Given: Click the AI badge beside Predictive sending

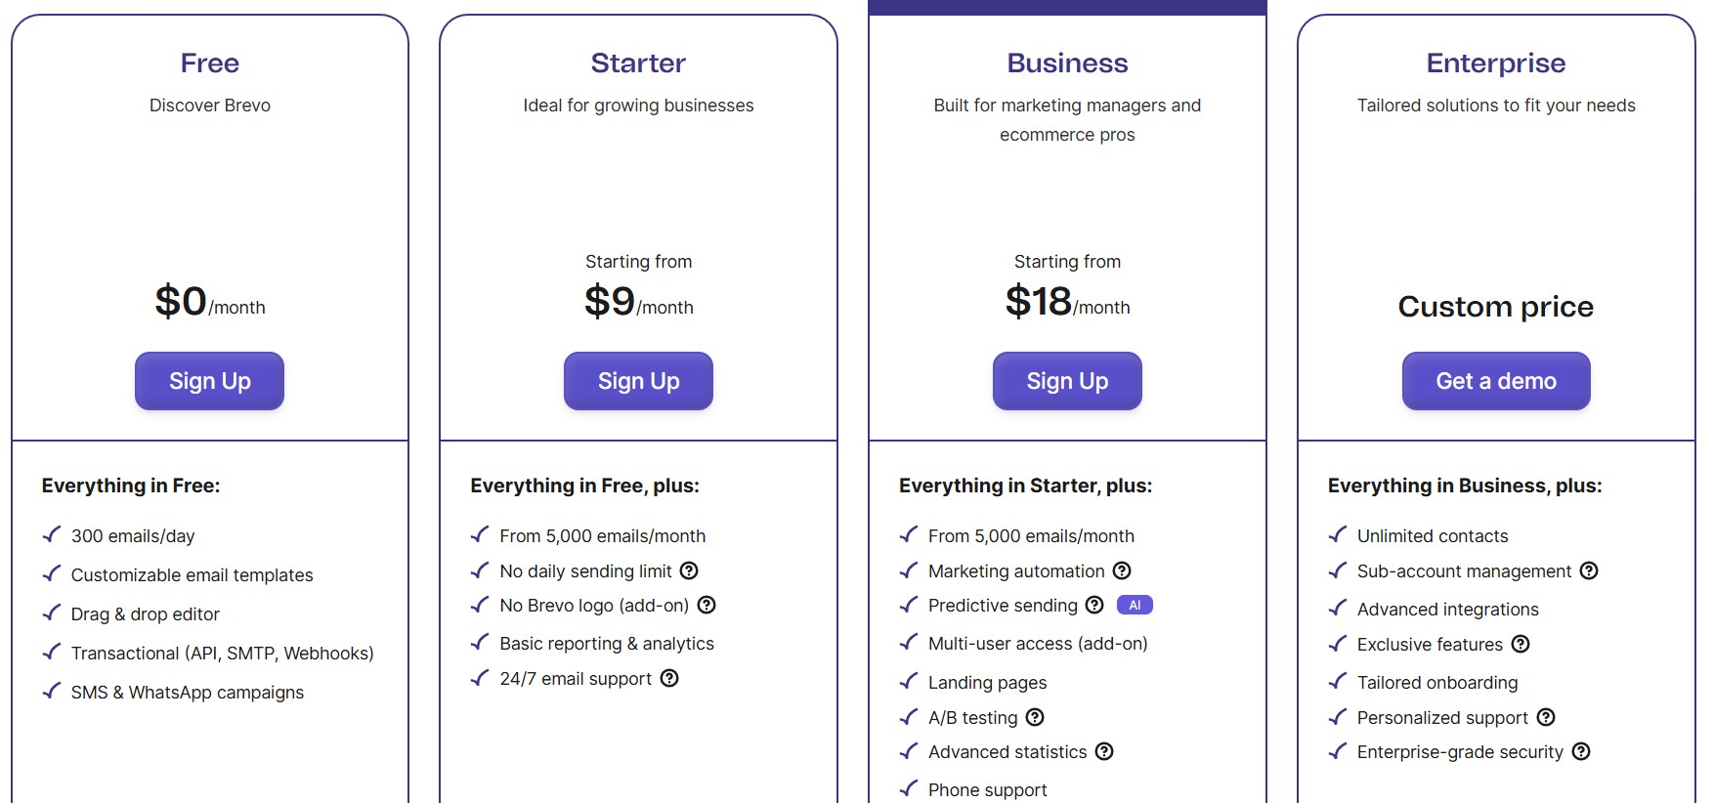Looking at the screenshot, I should pyautogui.click(x=1135, y=605).
